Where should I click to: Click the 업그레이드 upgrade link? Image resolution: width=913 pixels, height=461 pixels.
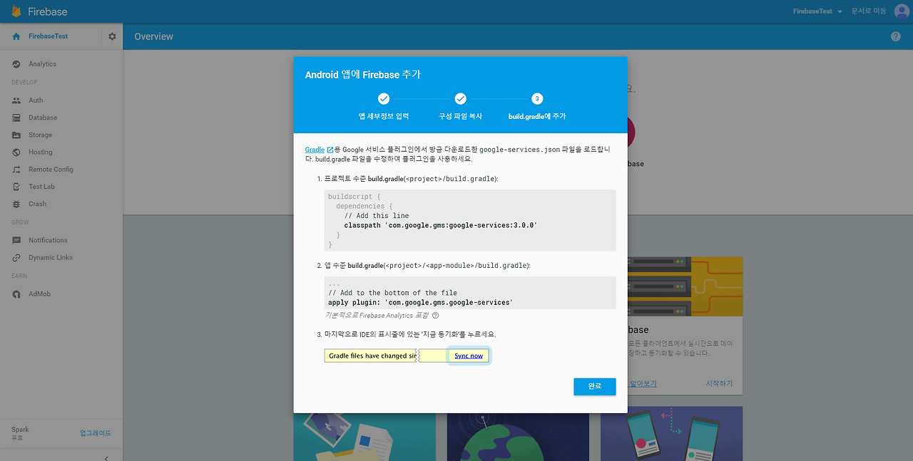[96, 433]
